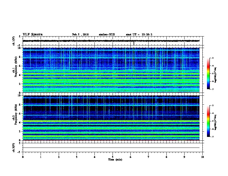The width and height of the screenshot is (228, 176).
Task: Select the start UT time "23:20:2"
Action: coord(147,35)
